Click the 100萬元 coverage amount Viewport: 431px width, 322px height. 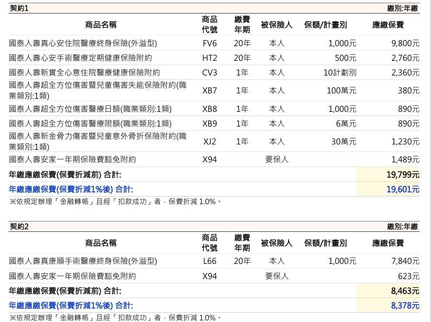click(341, 90)
